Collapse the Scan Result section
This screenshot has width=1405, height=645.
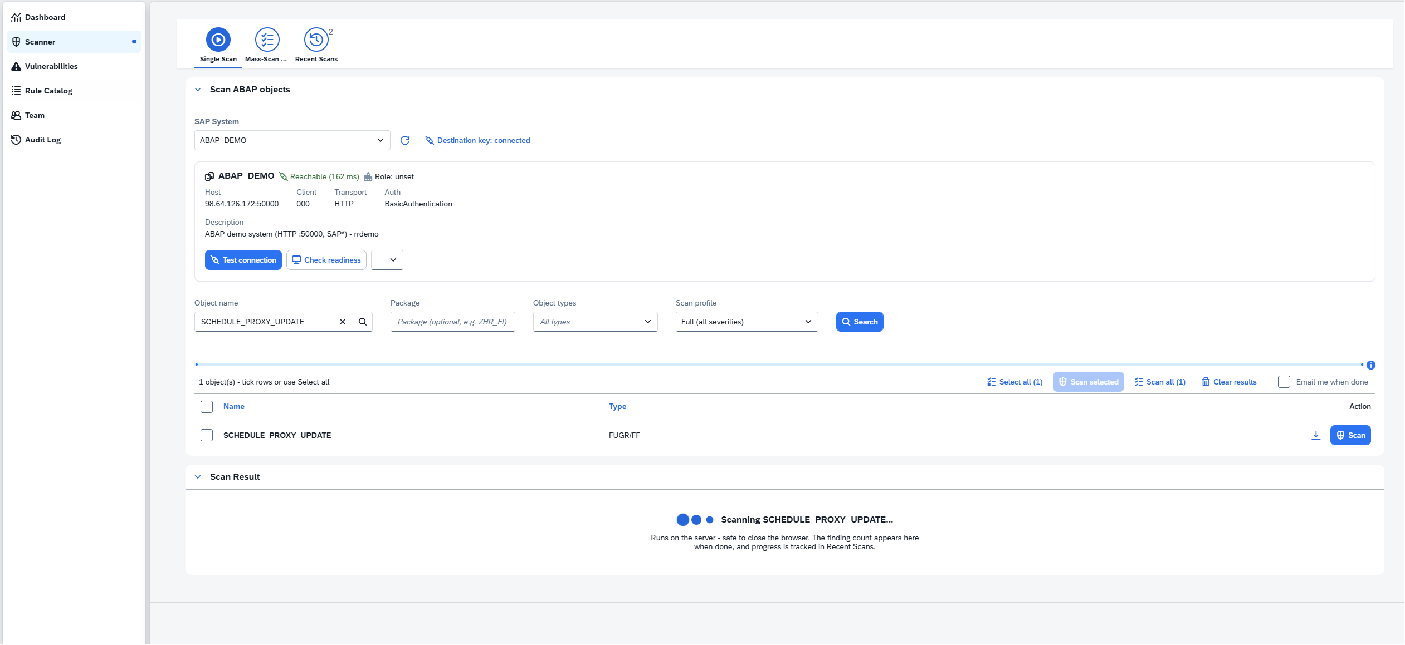(x=198, y=477)
